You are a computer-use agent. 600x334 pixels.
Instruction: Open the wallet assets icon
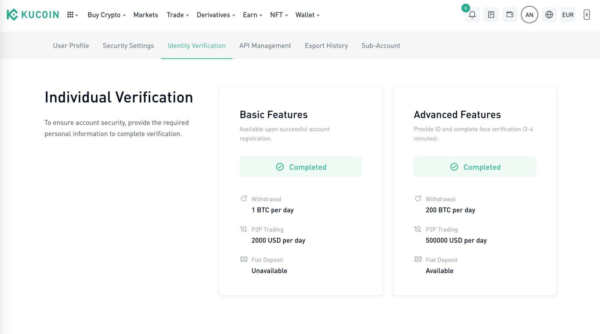click(510, 14)
